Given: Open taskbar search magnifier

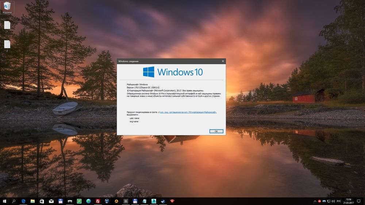Looking at the screenshot, I should 14,201.
